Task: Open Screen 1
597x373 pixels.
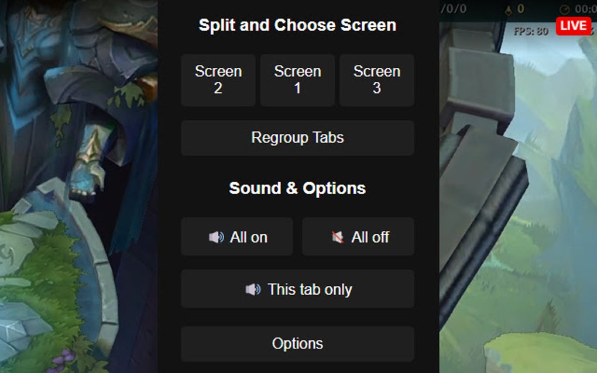Action: tap(297, 80)
